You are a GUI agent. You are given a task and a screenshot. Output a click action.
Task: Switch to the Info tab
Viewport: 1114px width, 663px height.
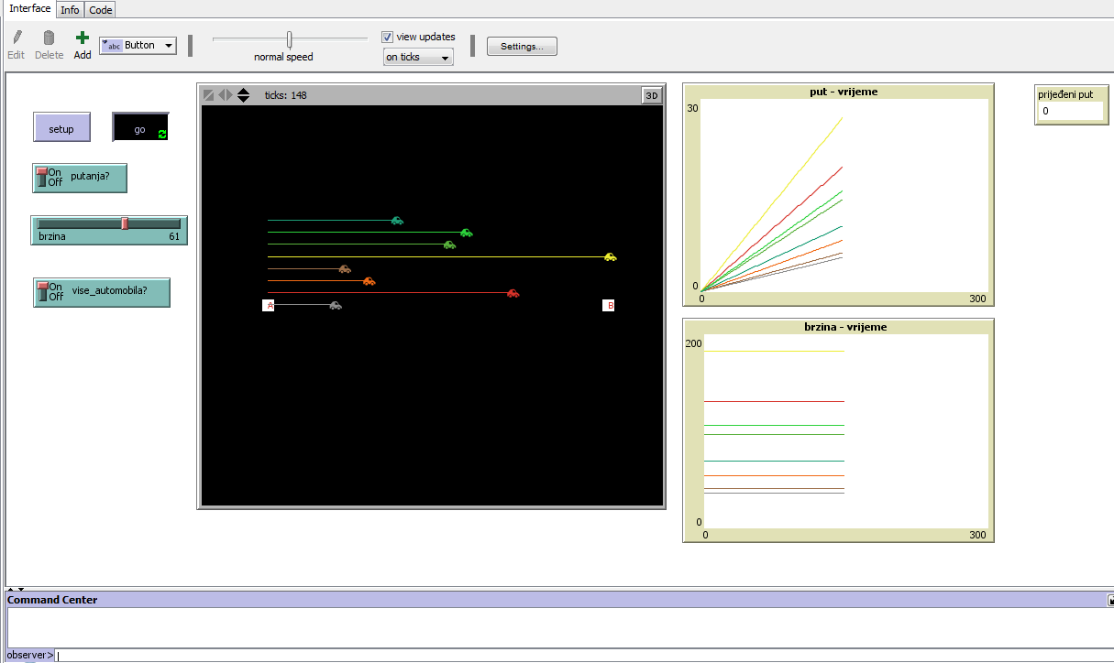[x=70, y=10]
